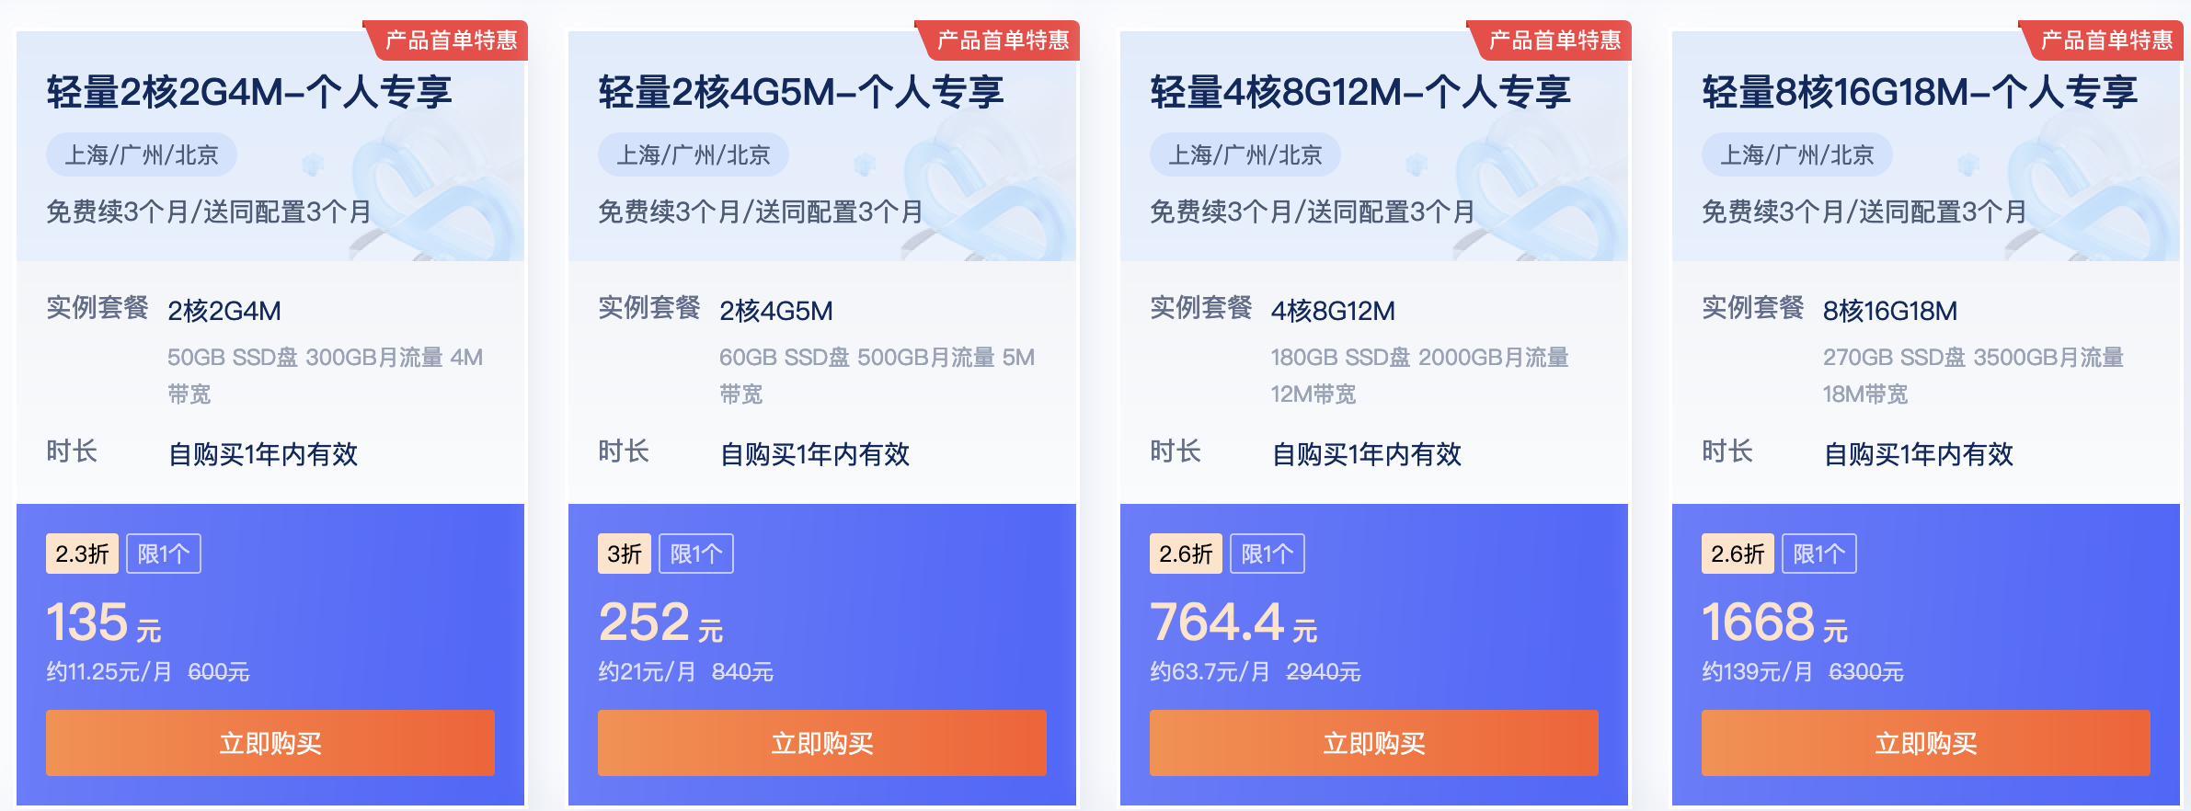
Task: Click 立即购买 on 轻量2核2G4M card
Action: pos(270,743)
